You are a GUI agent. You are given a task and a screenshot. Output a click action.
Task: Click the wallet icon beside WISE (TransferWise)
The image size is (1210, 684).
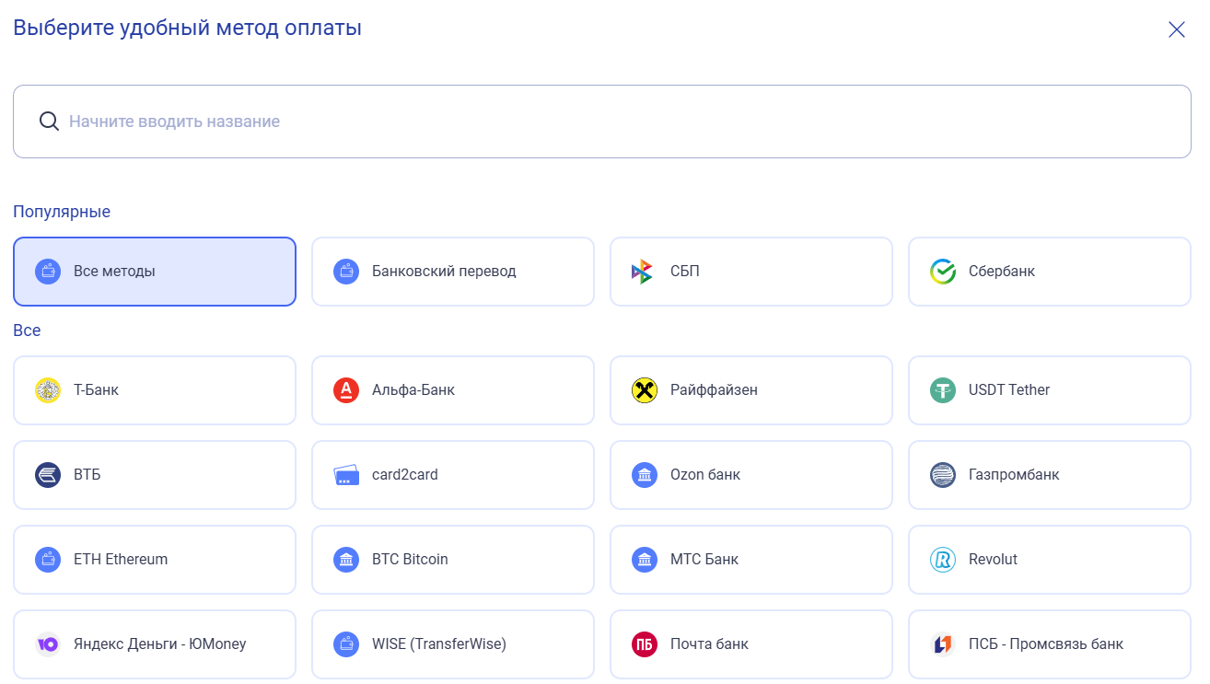point(346,644)
